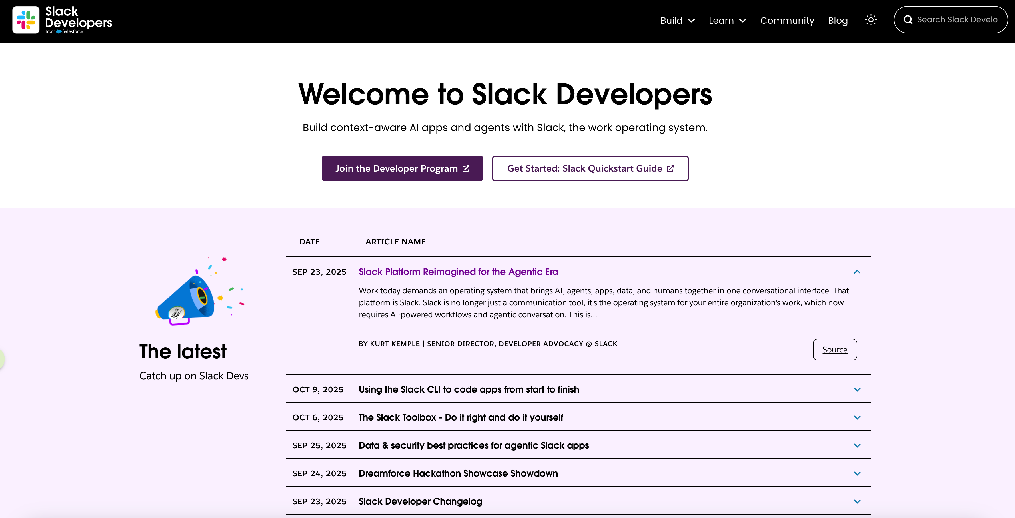Collapse the Slack Platform Reimagined article chevron
1015x518 pixels.
[x=857, y=272]
